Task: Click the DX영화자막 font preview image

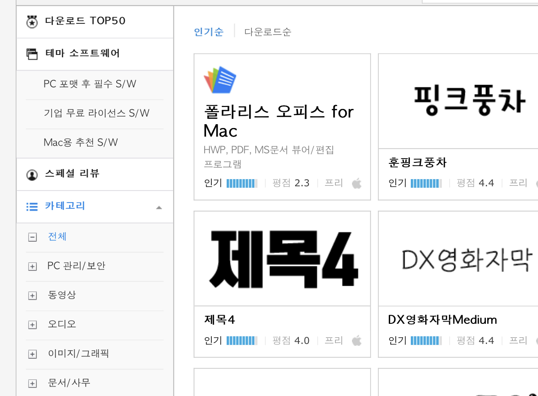Action: click(467, 259)
